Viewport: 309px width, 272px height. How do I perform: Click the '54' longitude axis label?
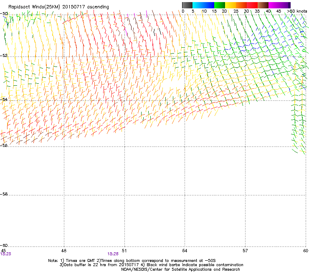(185, 251)
